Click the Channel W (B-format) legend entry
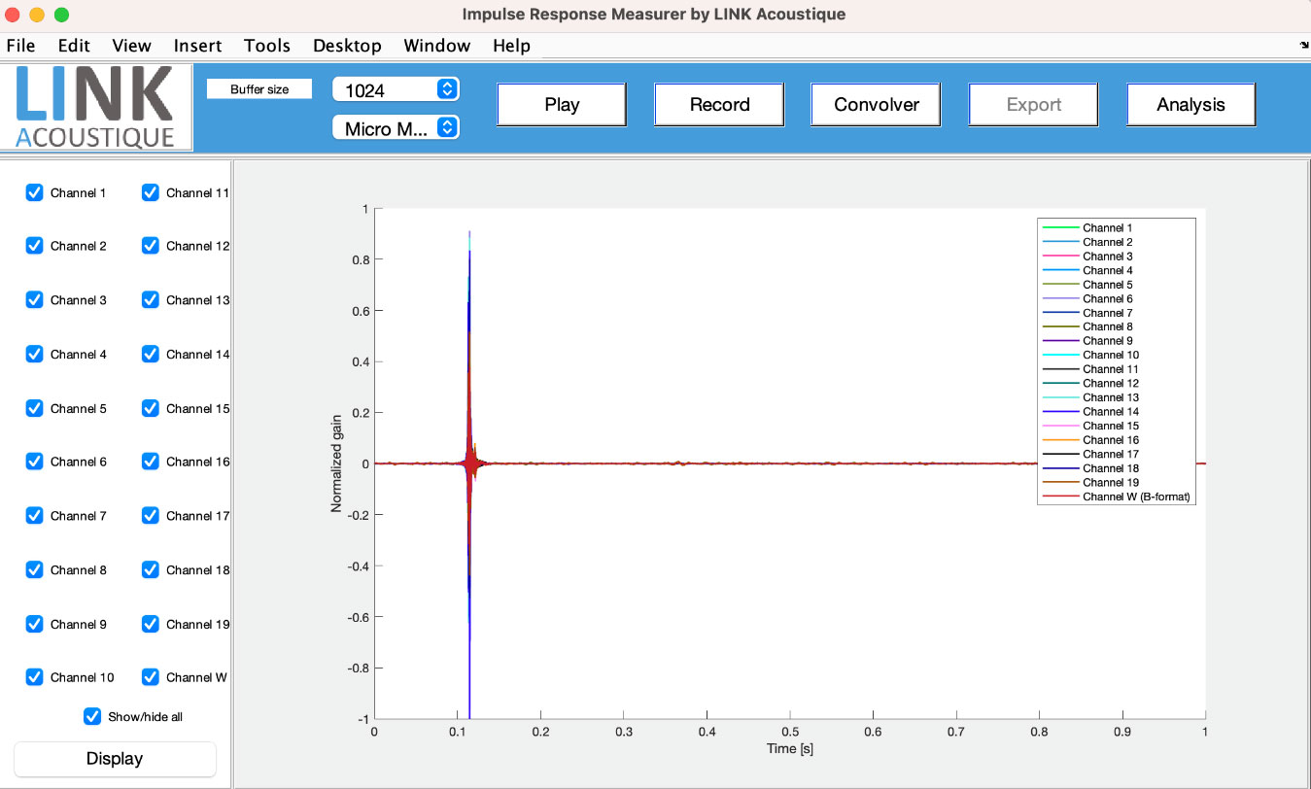This screenshot has height=789, width=1311. click(x=1135, y=497)
